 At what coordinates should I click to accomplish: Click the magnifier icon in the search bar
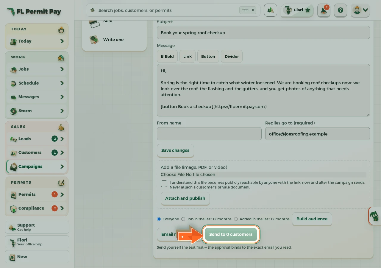pyautogui.click(x=93, y=10)
